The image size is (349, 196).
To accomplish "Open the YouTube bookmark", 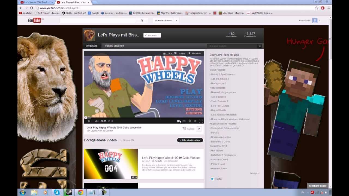I will tap(25, 13).
